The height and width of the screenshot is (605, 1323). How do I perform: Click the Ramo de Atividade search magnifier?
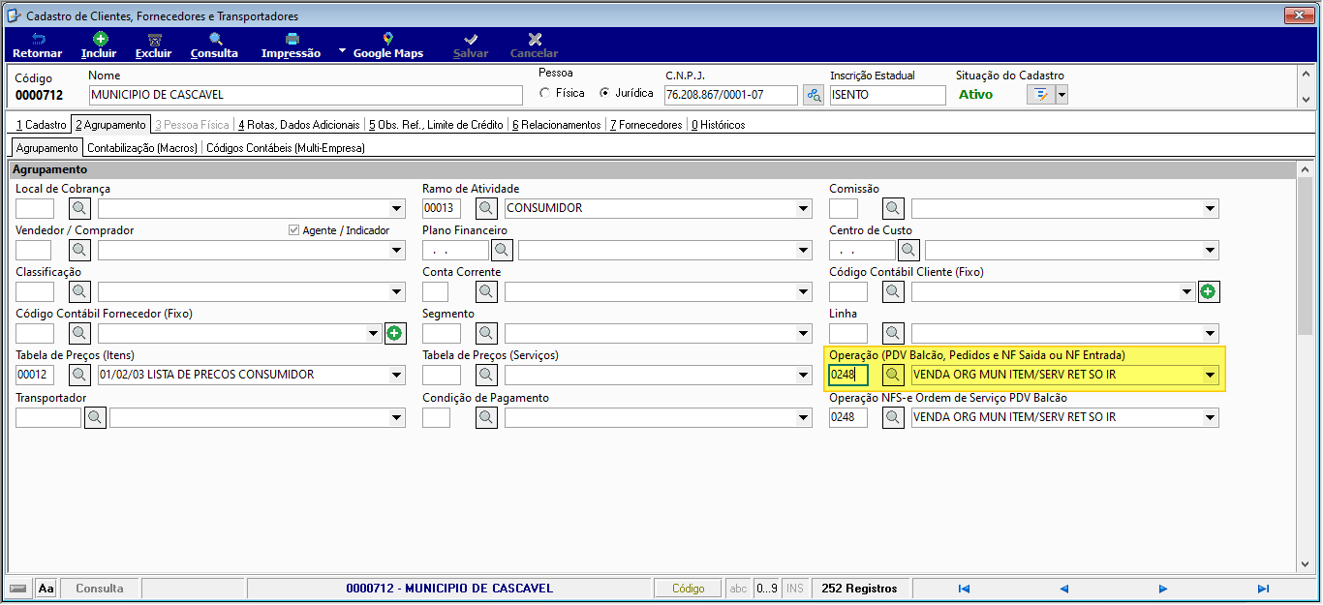pos(486,208)
